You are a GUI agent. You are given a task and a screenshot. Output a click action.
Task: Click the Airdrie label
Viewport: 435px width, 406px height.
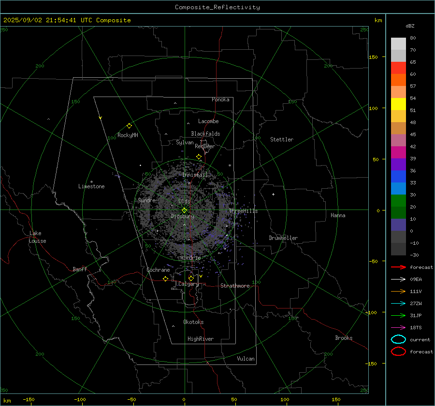(190, 258)
